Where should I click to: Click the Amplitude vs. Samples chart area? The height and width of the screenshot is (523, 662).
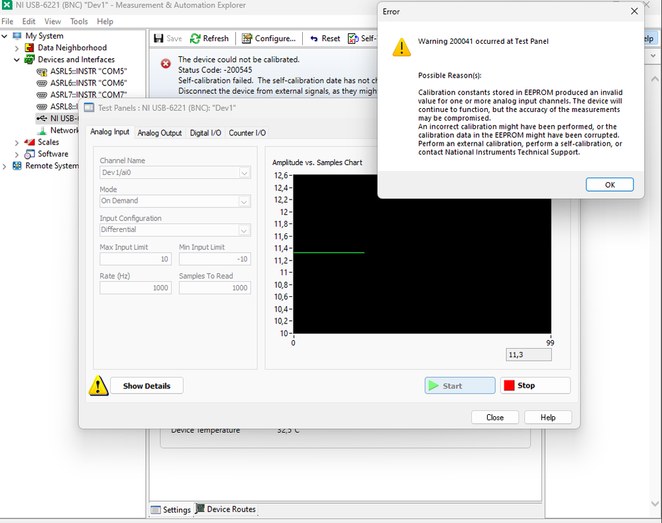421,255
